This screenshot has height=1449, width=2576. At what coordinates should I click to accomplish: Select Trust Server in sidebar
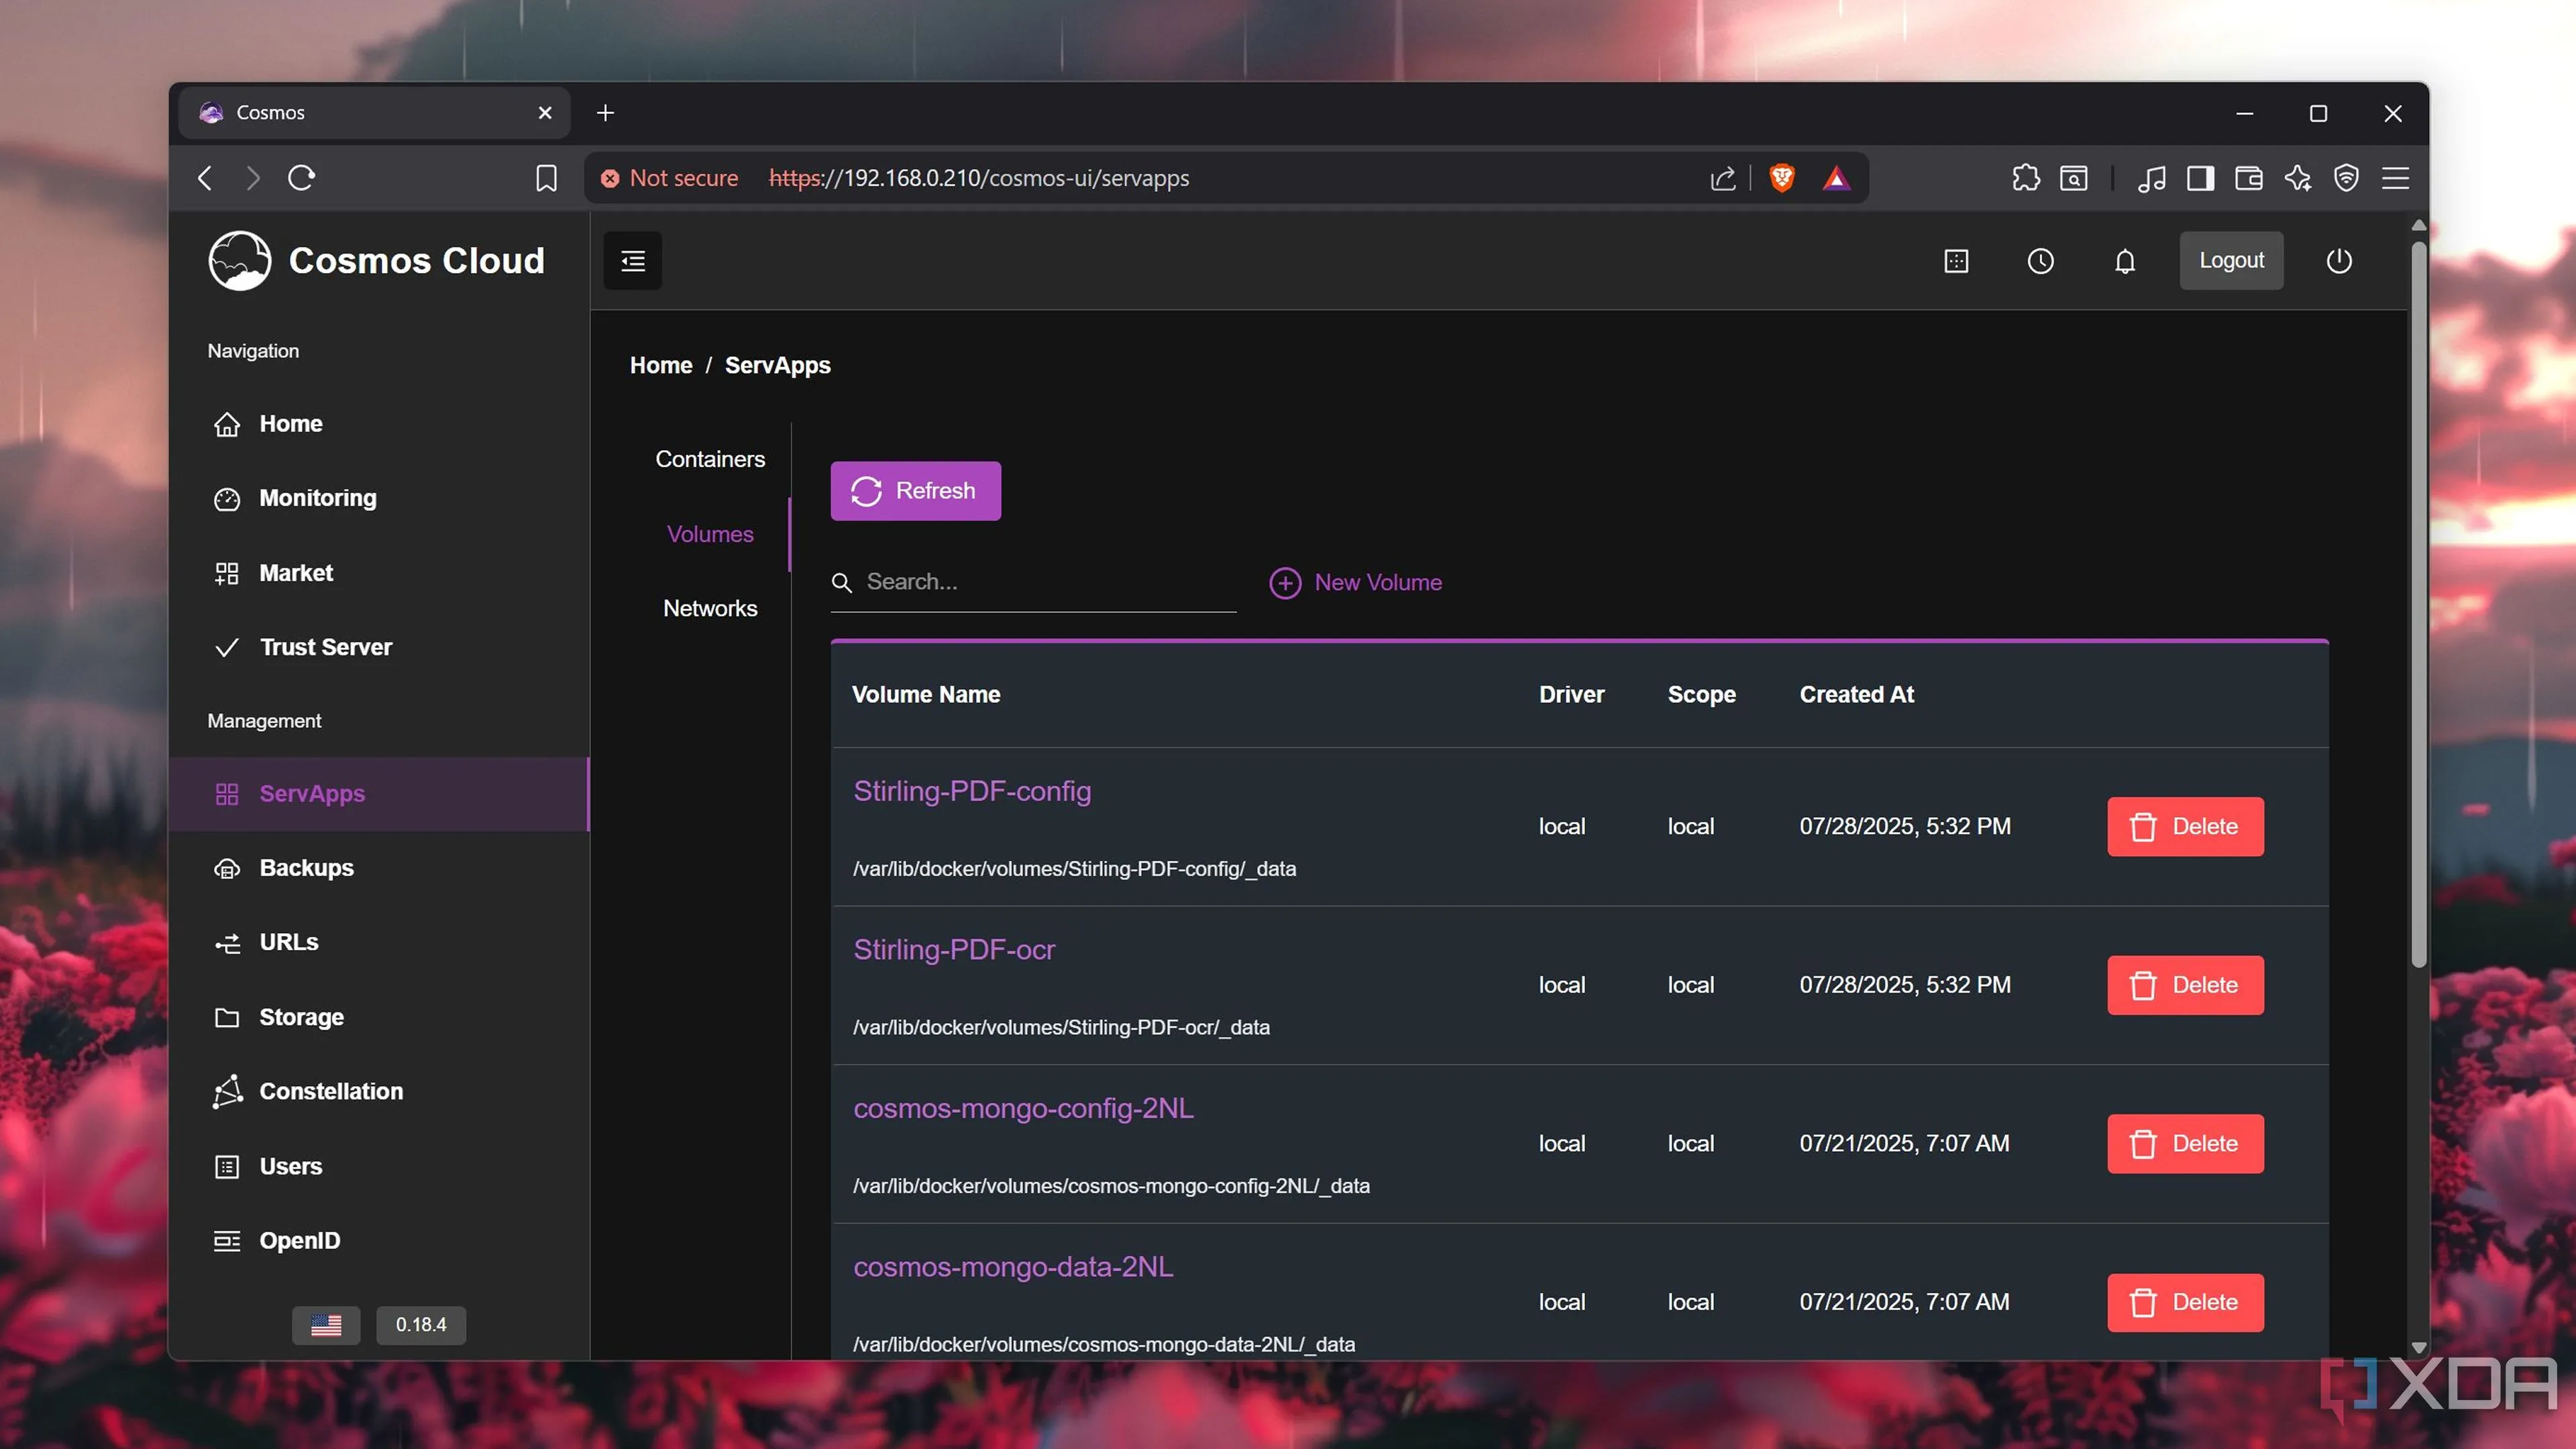tap(380, 647)
